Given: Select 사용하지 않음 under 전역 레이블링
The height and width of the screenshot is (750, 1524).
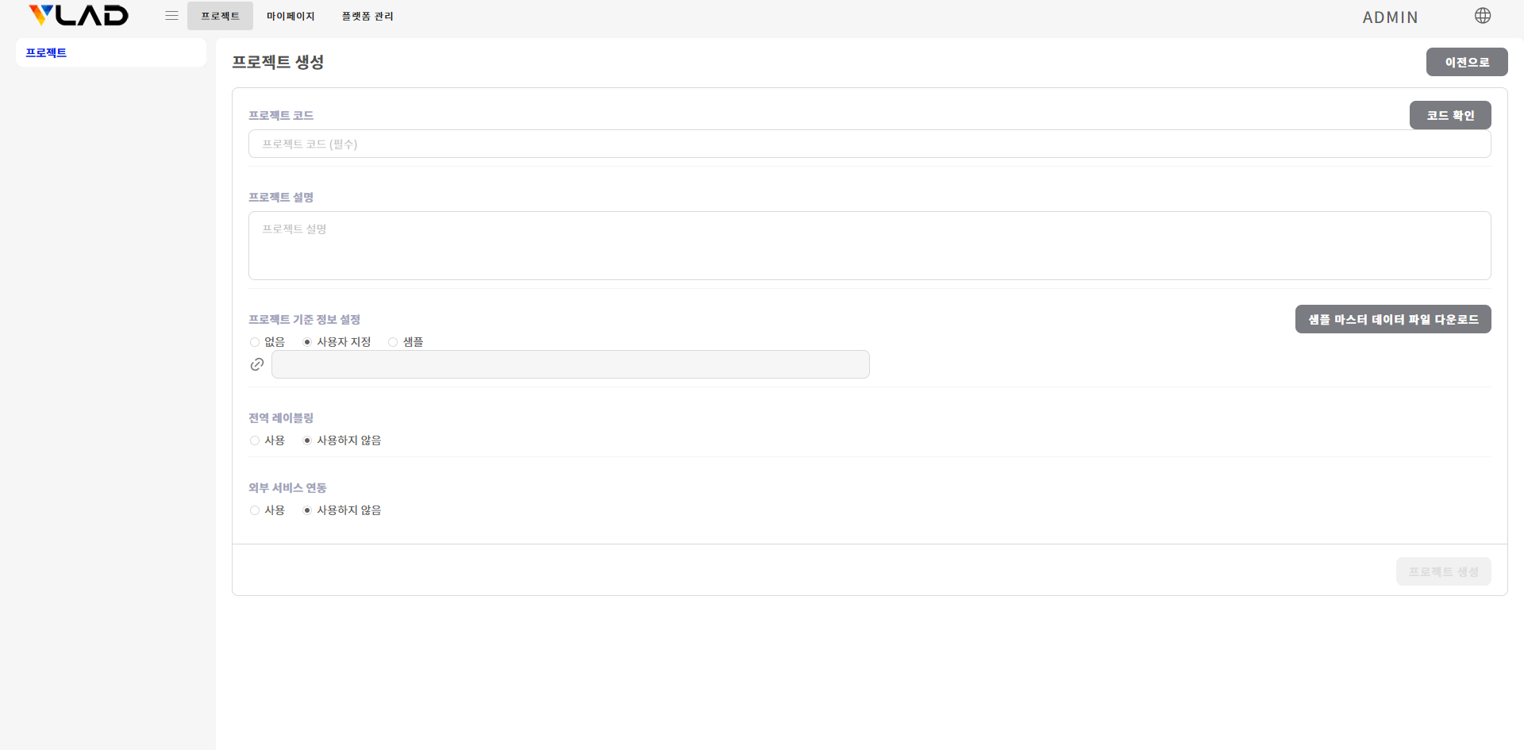Looking at the screenshot, I should (x=307, y=440).
